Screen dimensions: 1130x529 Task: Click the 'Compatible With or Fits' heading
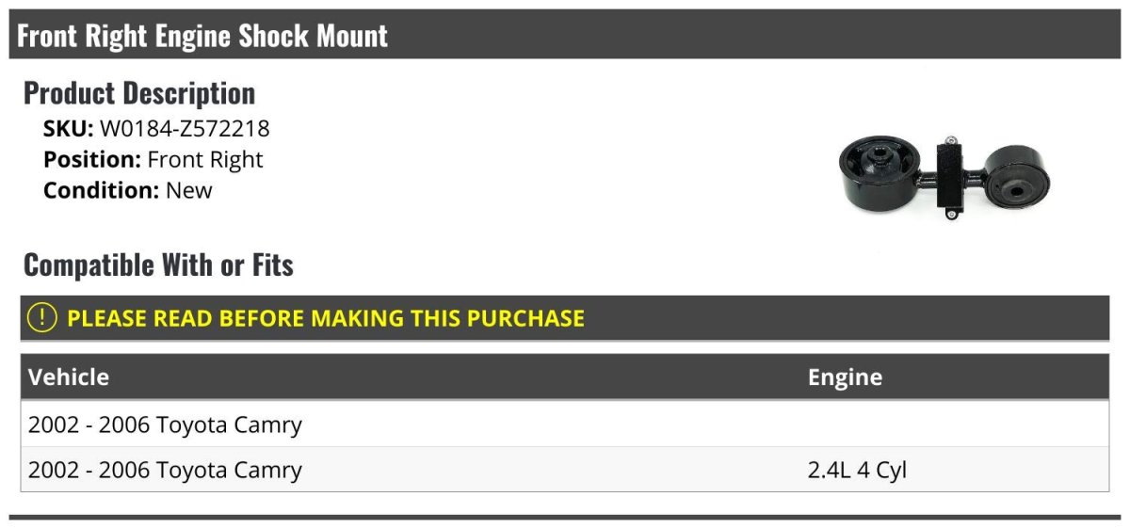coord(158,265)
